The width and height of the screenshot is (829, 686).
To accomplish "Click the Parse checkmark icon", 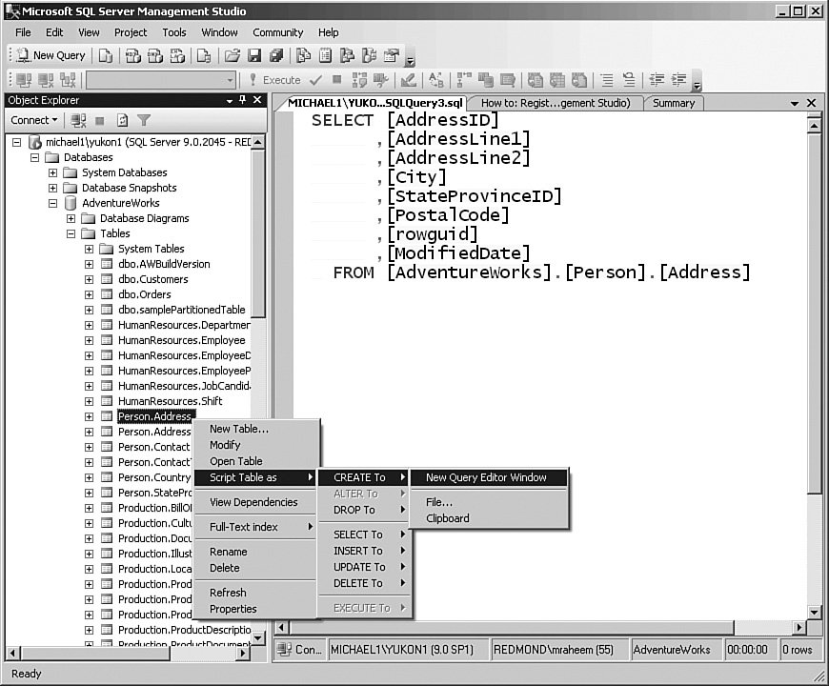I will pos(316,80).
